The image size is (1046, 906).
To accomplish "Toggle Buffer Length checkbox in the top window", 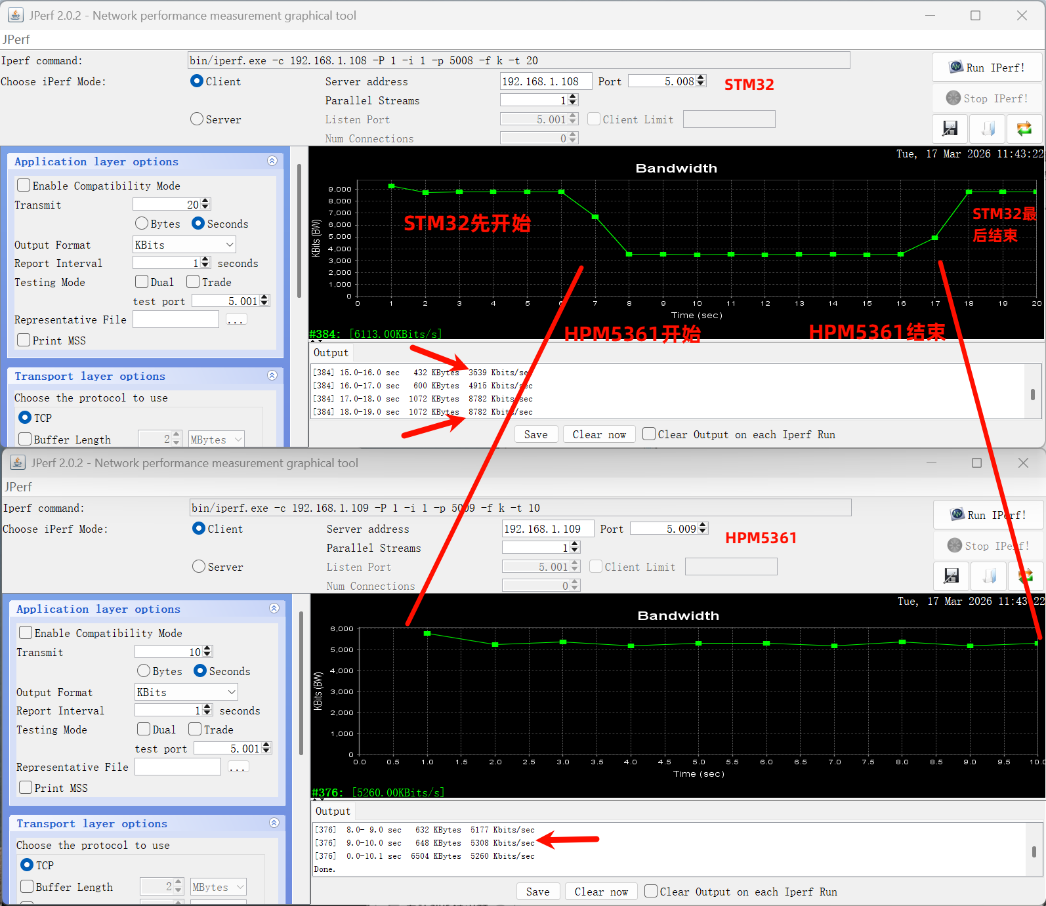I will (25, 440).
